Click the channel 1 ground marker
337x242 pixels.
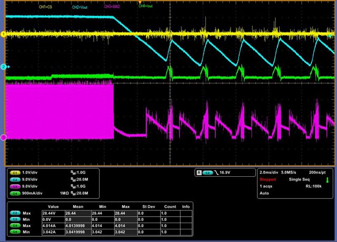point(3,34)
